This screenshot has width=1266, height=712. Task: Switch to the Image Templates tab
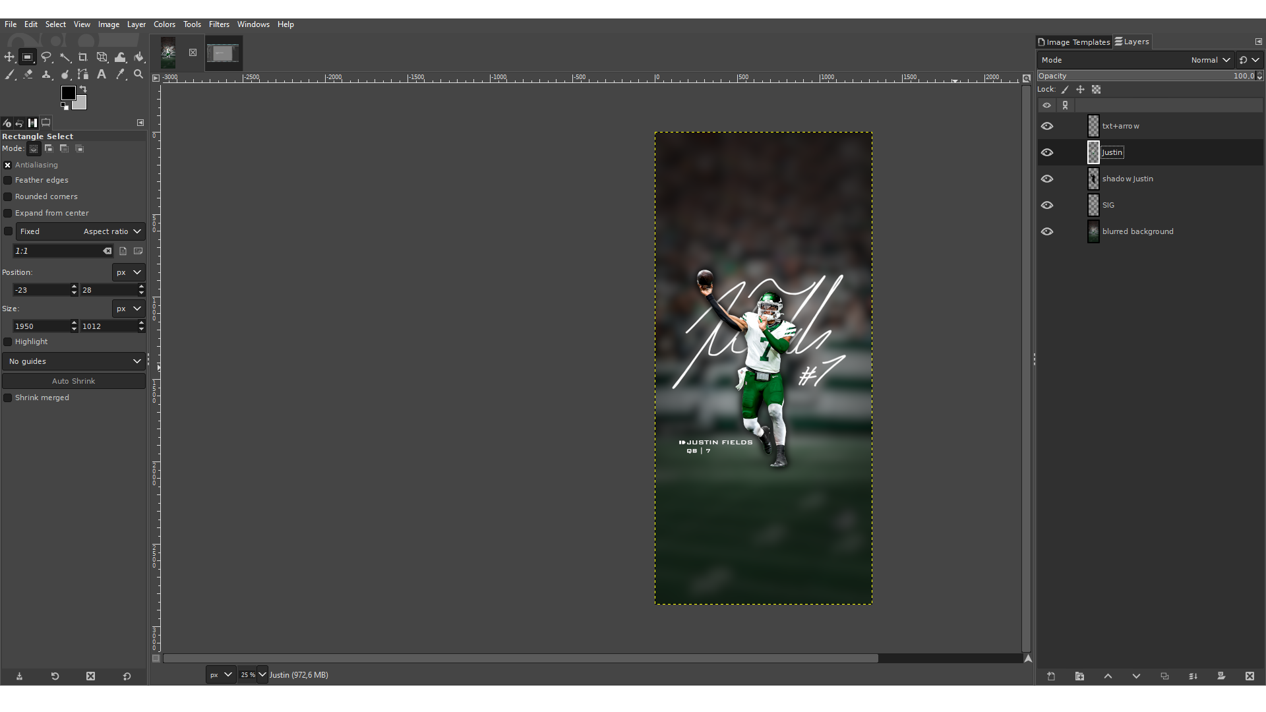tap(1074, 42)
